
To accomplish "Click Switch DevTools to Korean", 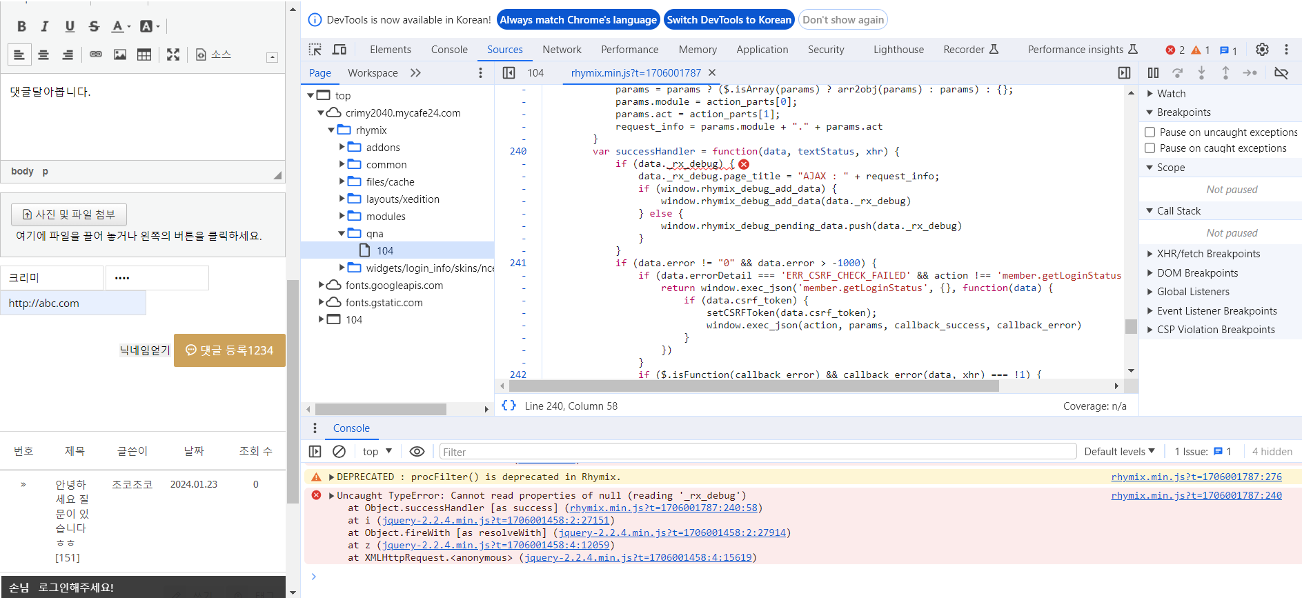I will click(729, 20).
